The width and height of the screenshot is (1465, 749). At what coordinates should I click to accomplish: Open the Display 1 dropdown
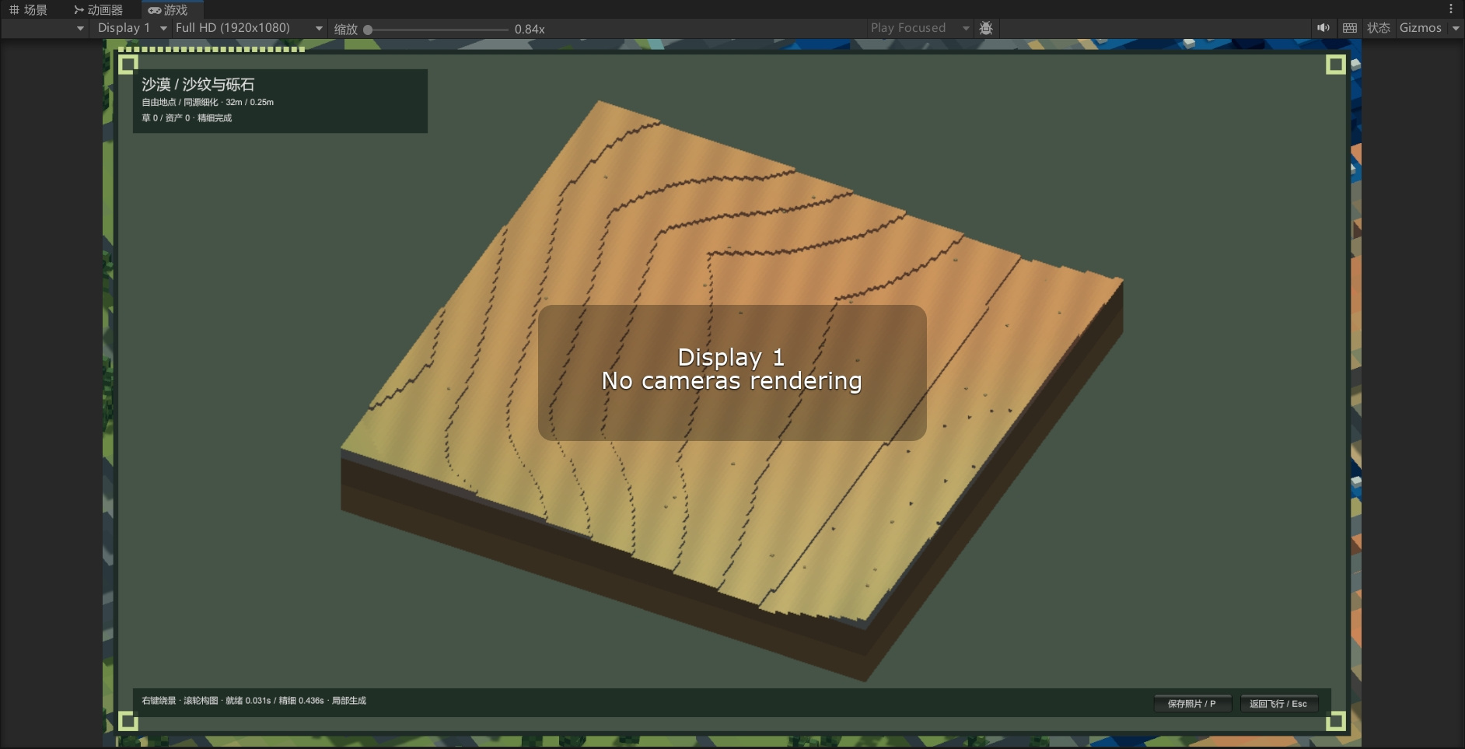point(131,28)
